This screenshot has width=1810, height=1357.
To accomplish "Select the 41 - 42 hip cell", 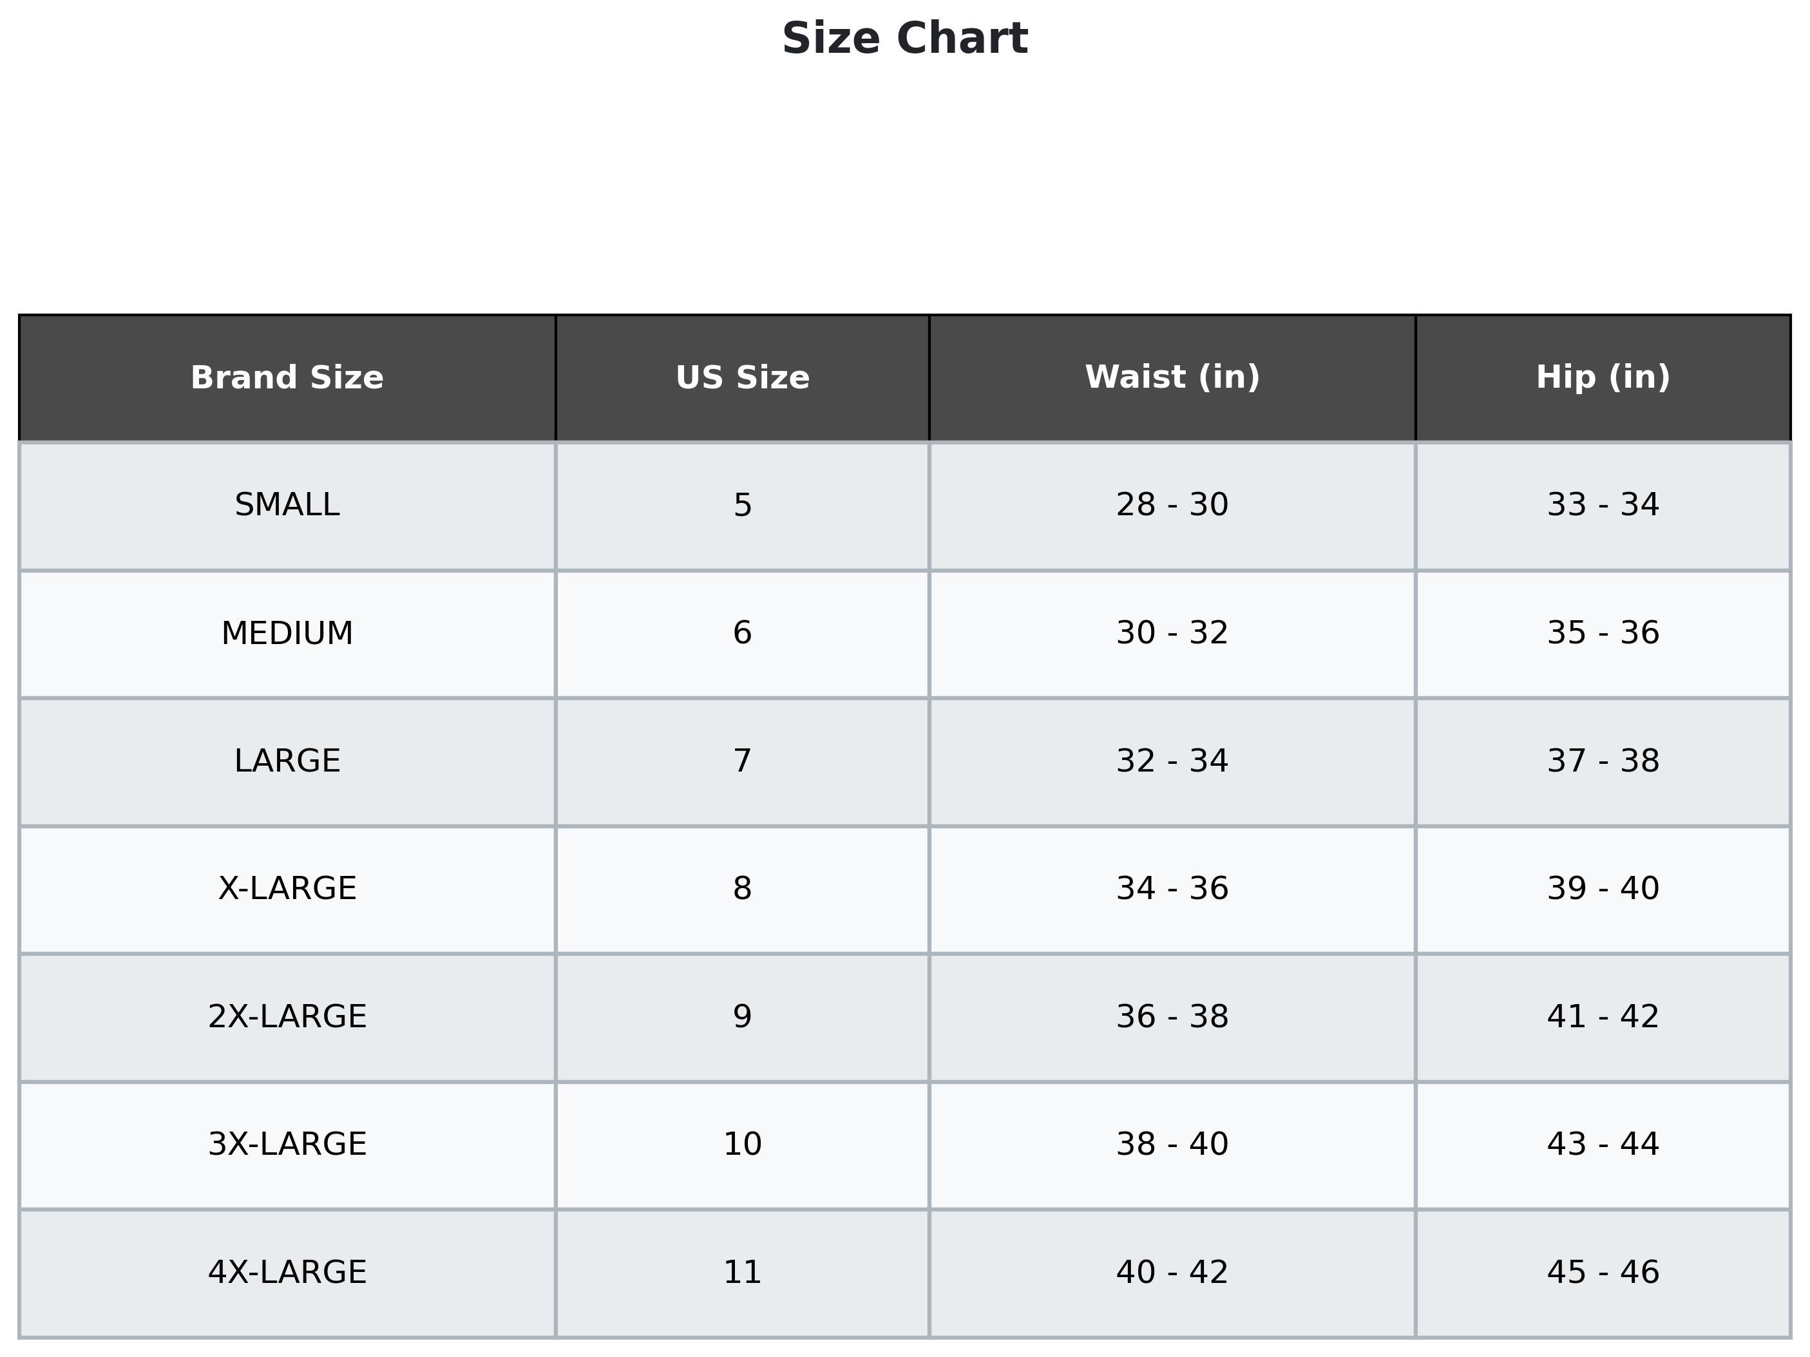I will pyautogui.click(x=1602, y=1017).
